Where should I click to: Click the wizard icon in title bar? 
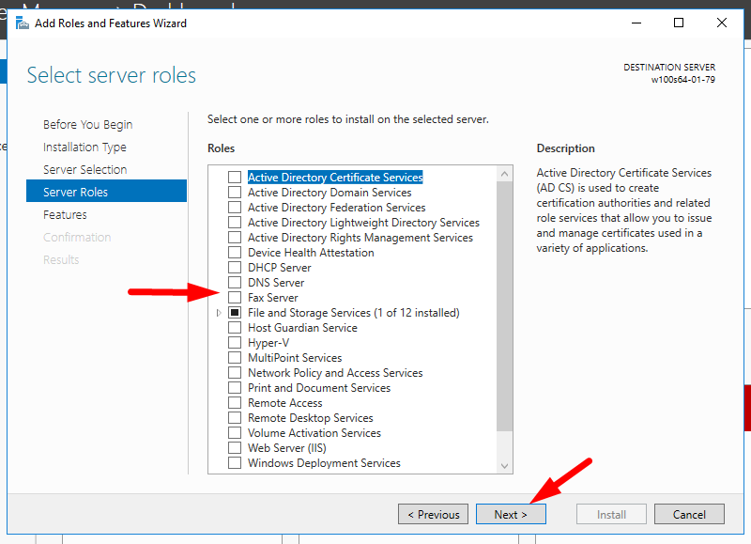tap(22, 23)
